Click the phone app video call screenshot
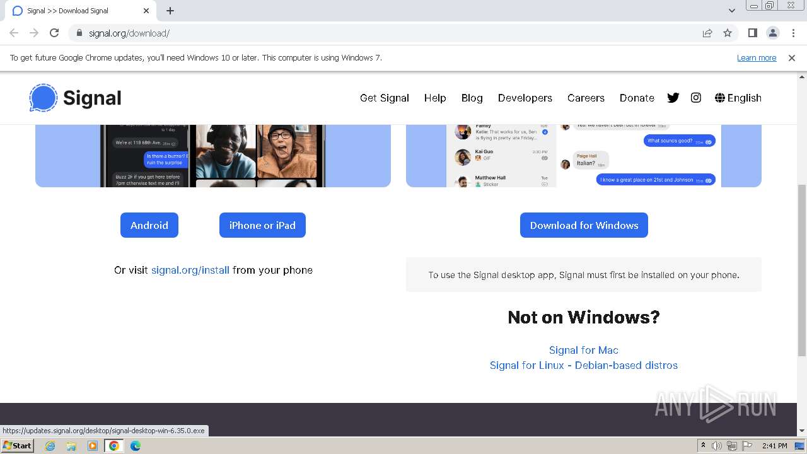The height and width of the screenshot is (454, 807). click(x=213, y=156)
